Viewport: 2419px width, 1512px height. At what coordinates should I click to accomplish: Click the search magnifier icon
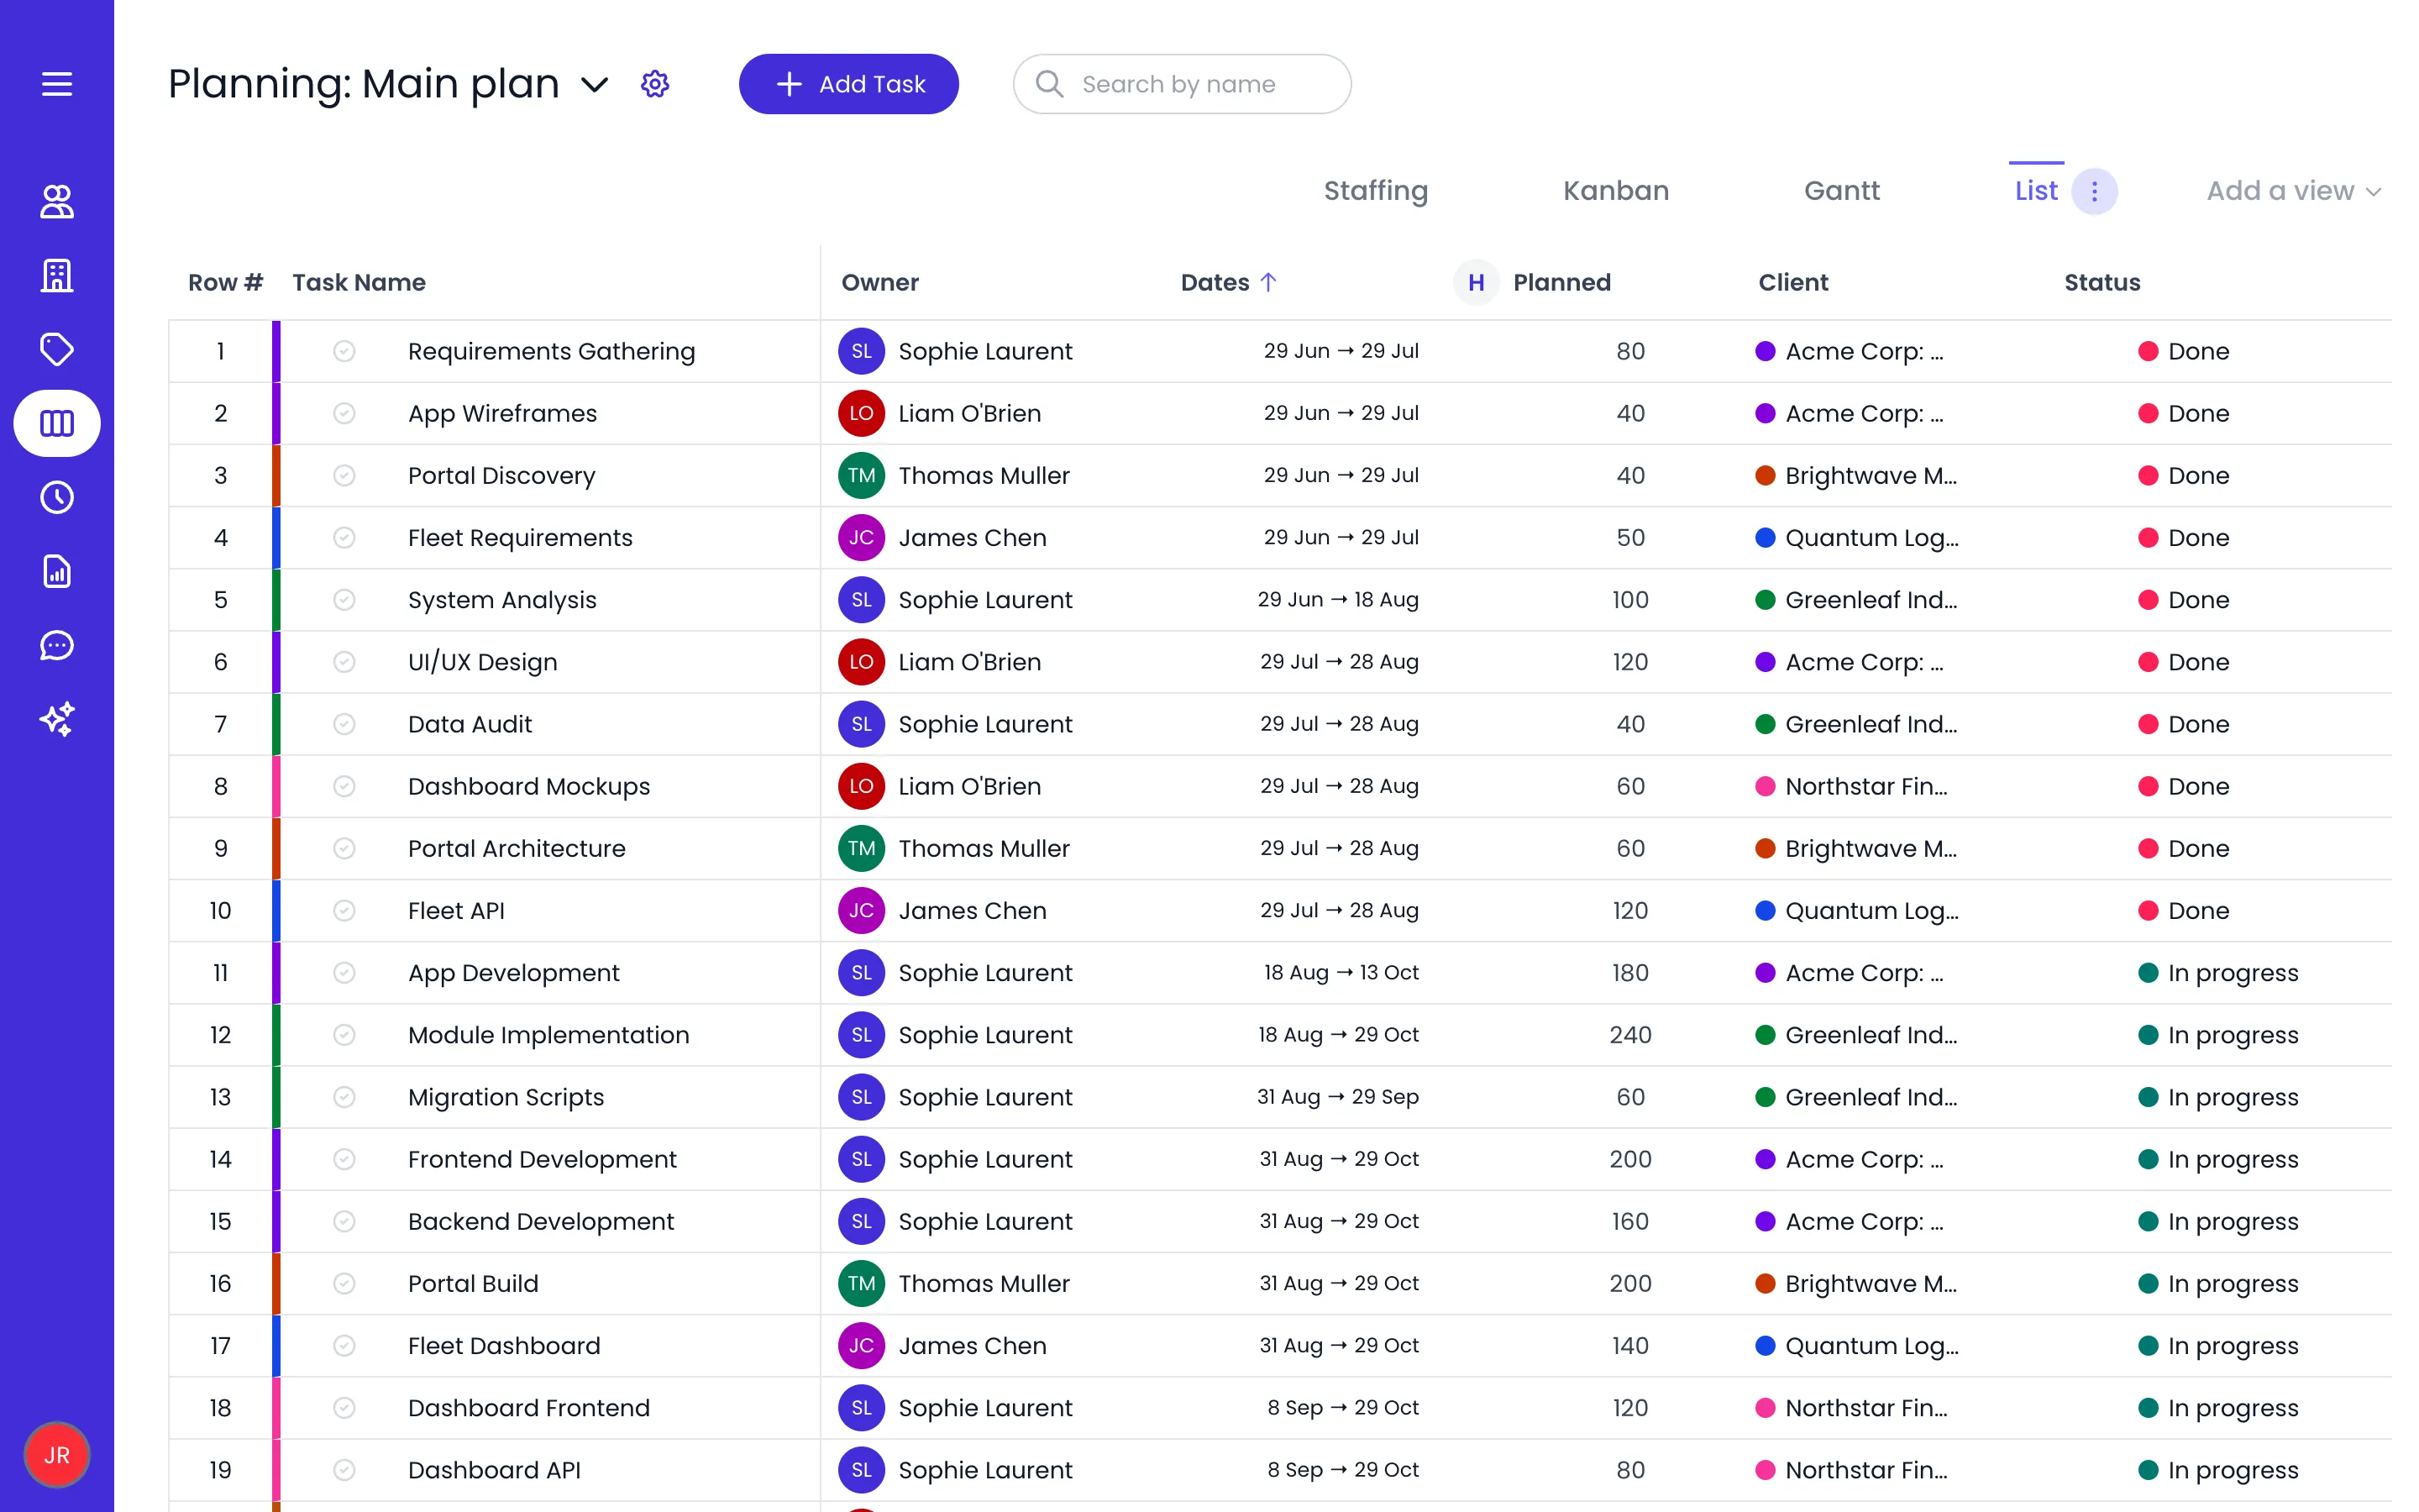[1050, 84]
